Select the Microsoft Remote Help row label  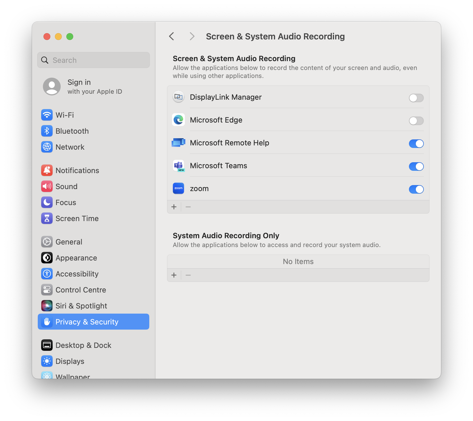[229, 143]
